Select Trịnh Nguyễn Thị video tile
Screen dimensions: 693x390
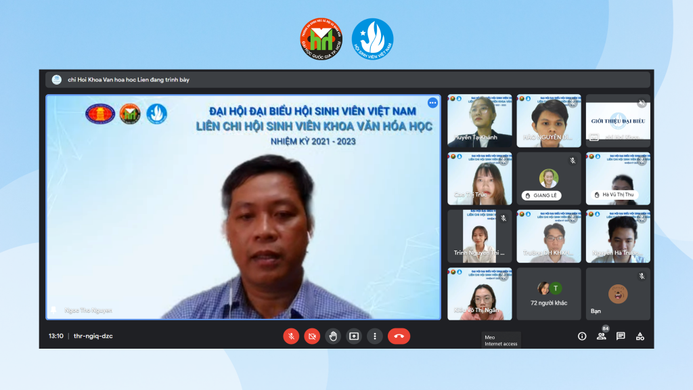480,236
